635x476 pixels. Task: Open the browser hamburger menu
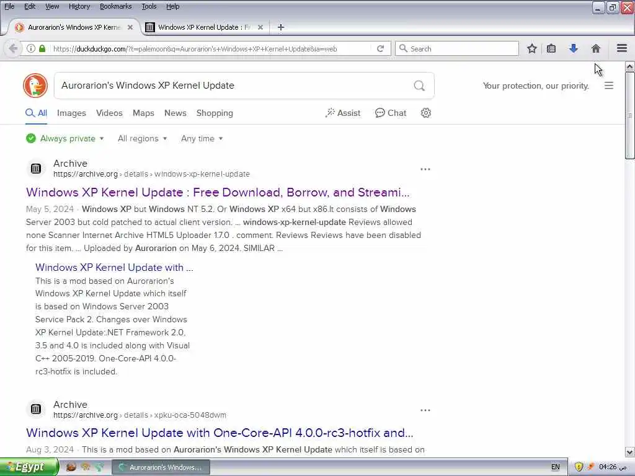[622, 48]
